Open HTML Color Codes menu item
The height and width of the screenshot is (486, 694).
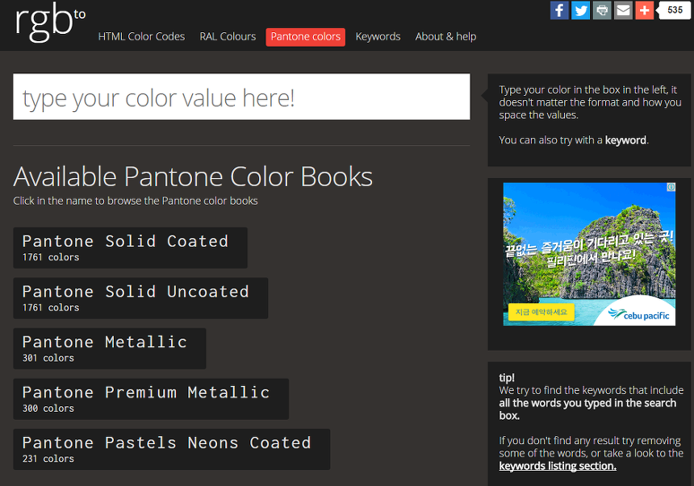click(141, 36)
